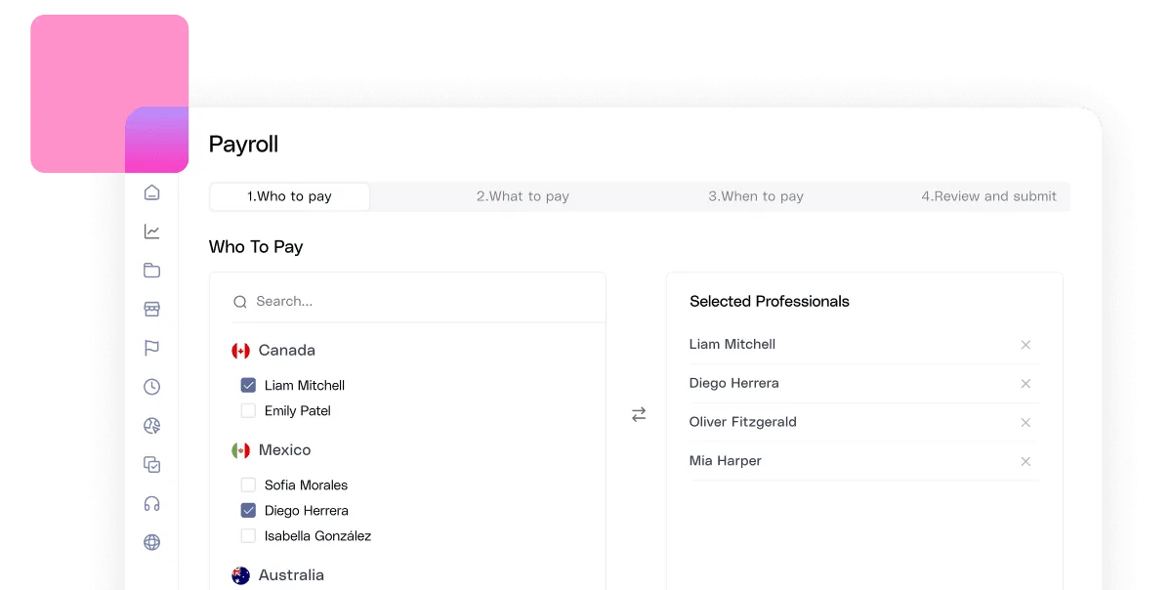Remove Mia Harper from selected professionals
The width and height of the screenshot is (1172, 590).
[x=1025, y=461]
